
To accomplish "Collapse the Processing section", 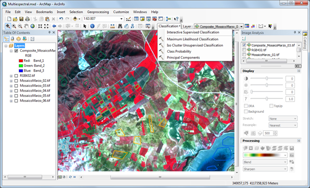I will 298,140.
